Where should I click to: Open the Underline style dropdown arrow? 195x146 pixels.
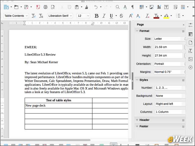(x=116, y=16)
